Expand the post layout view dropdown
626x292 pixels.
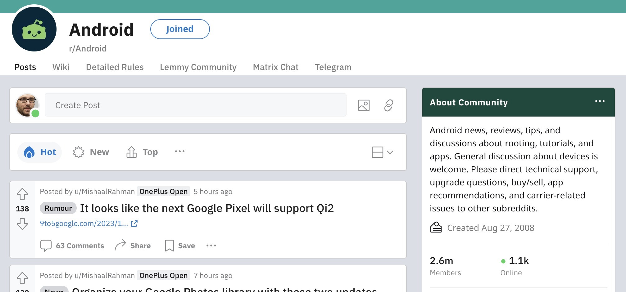[383, 152]
